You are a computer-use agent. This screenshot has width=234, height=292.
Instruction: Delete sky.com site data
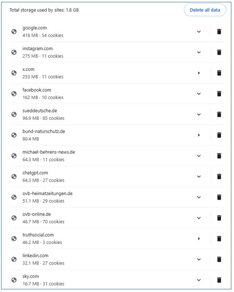(219, 280)
